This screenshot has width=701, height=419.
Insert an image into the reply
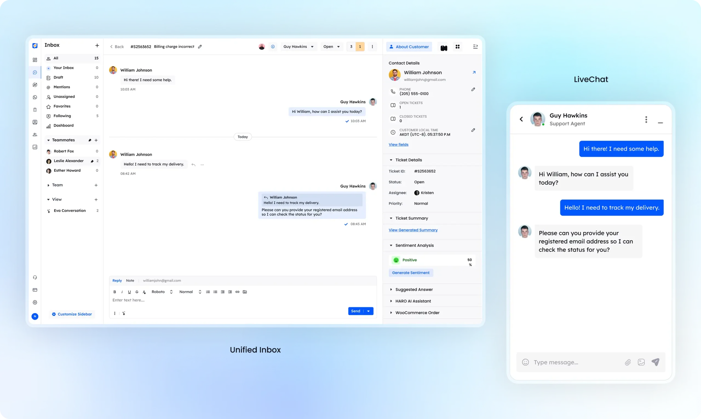click(x=245, y=292)
